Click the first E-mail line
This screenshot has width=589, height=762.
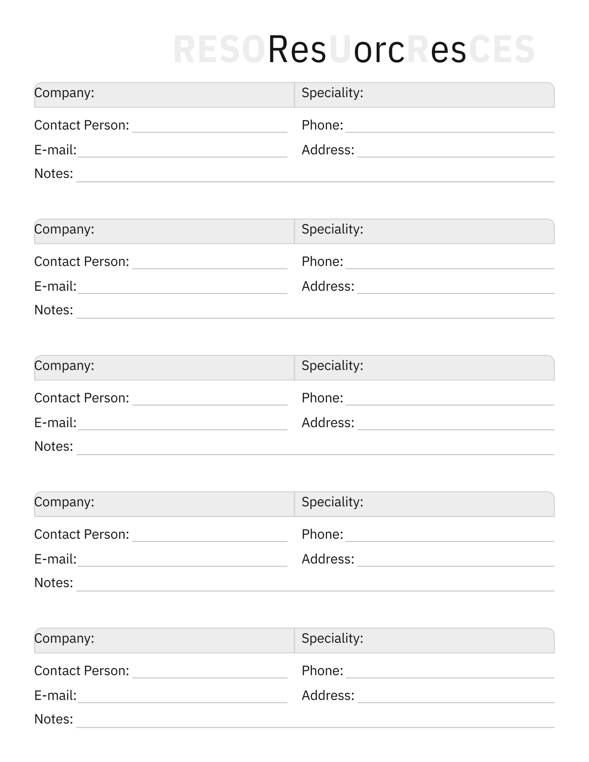(x=182, y=151)
